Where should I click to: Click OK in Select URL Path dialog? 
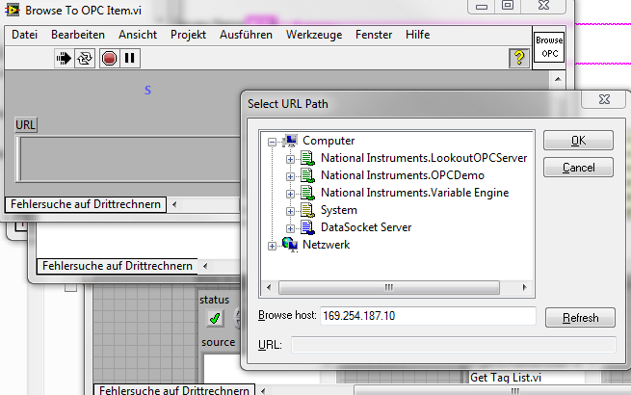tap(578, 141)
